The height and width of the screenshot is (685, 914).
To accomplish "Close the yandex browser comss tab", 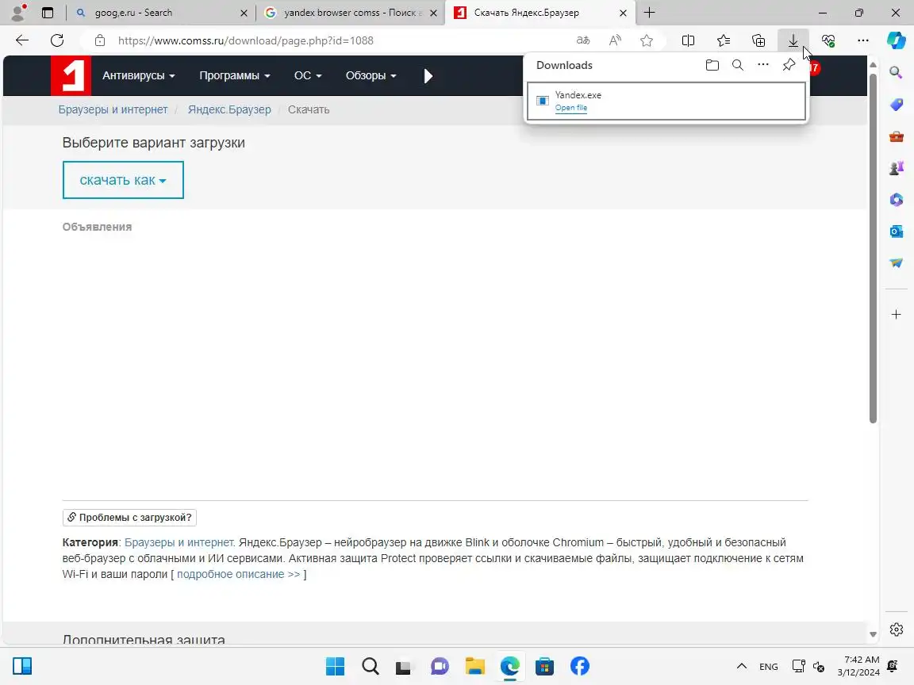I will coord(433,13).
